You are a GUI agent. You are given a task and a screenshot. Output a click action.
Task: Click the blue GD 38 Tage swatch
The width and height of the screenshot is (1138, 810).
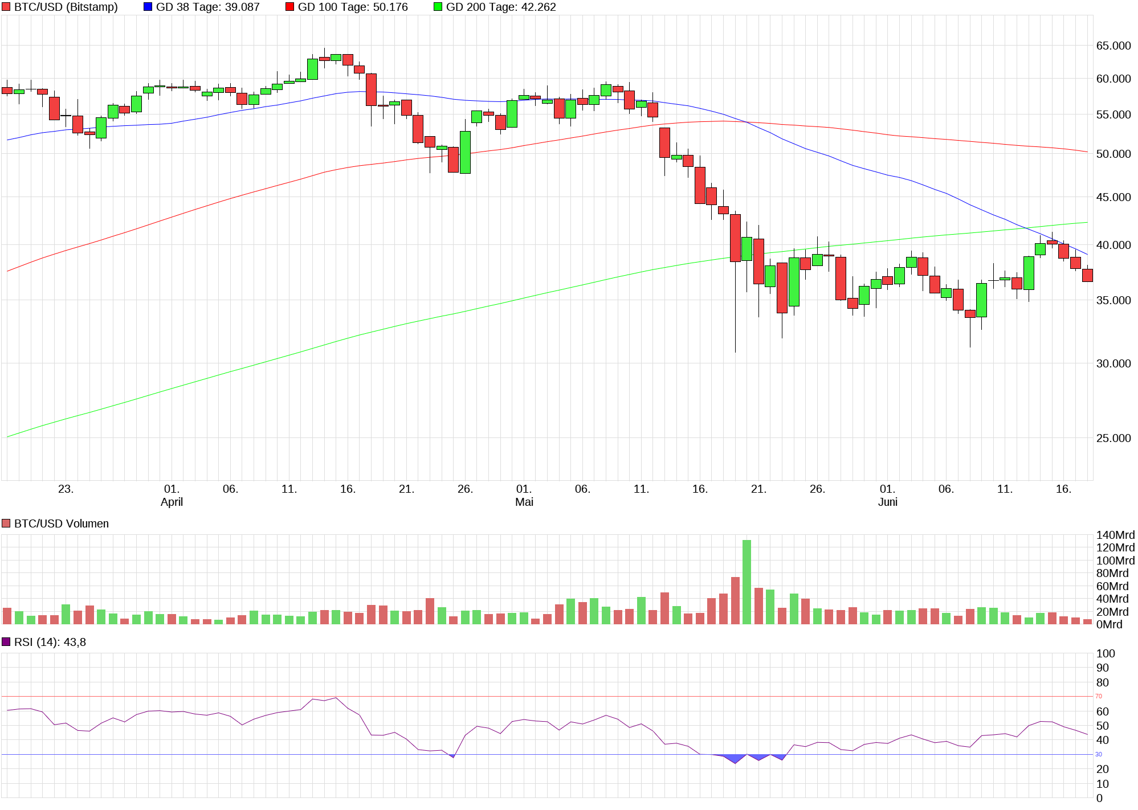click(x=148, y=7)
